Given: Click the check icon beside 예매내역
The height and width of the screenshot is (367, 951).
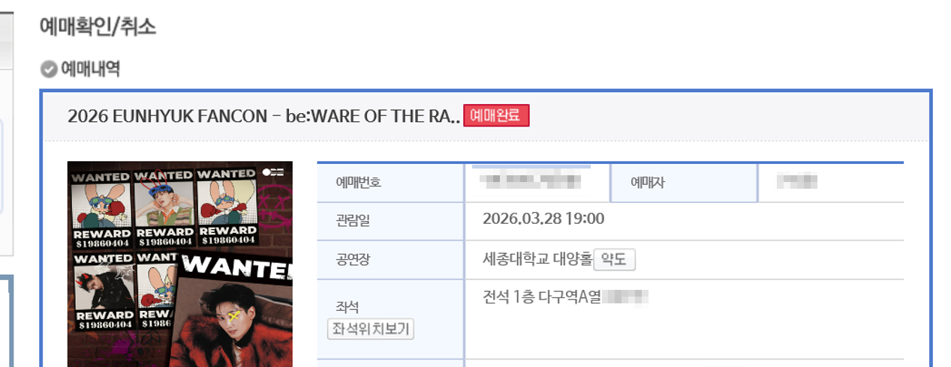Looking at the screenshot, I should pyautogui.click(x=49, y=70).
